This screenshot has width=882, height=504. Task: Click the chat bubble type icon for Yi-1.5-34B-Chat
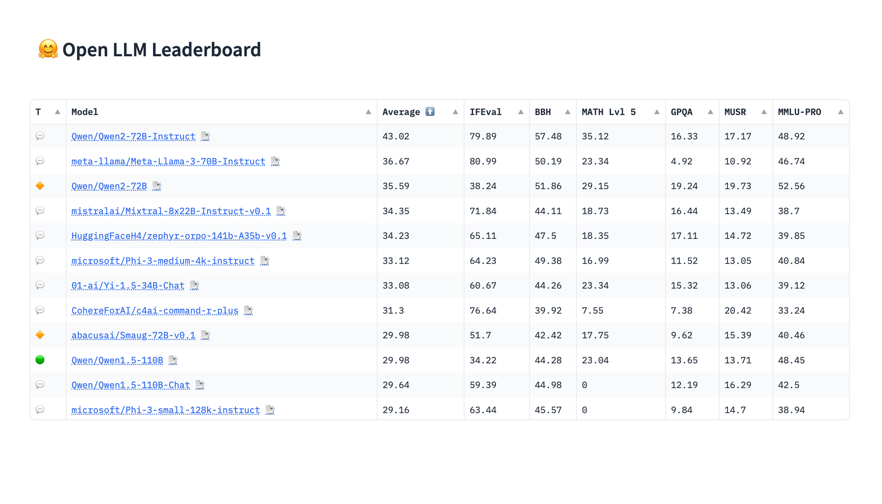(x=40, y=285)
